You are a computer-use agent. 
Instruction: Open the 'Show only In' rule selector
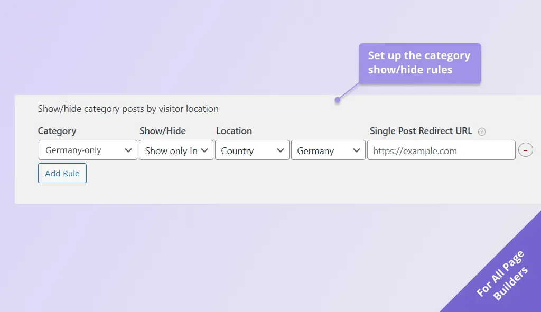click(x=174, y=150)
